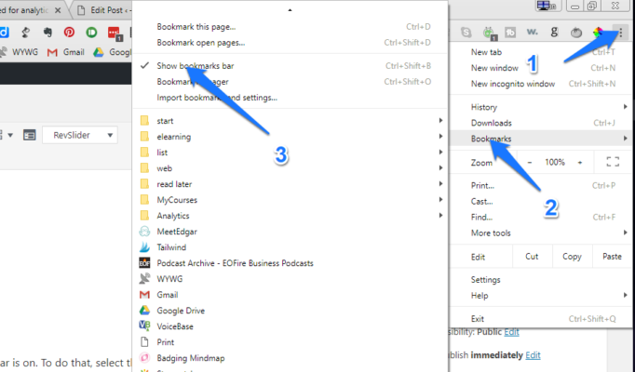Open the VoiceBase bookmark
This screenshot has height=372, width=635.
(177, 326)
